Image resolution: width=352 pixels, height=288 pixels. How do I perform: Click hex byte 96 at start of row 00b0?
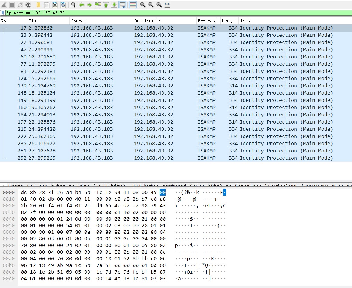[x=24, y=265]
